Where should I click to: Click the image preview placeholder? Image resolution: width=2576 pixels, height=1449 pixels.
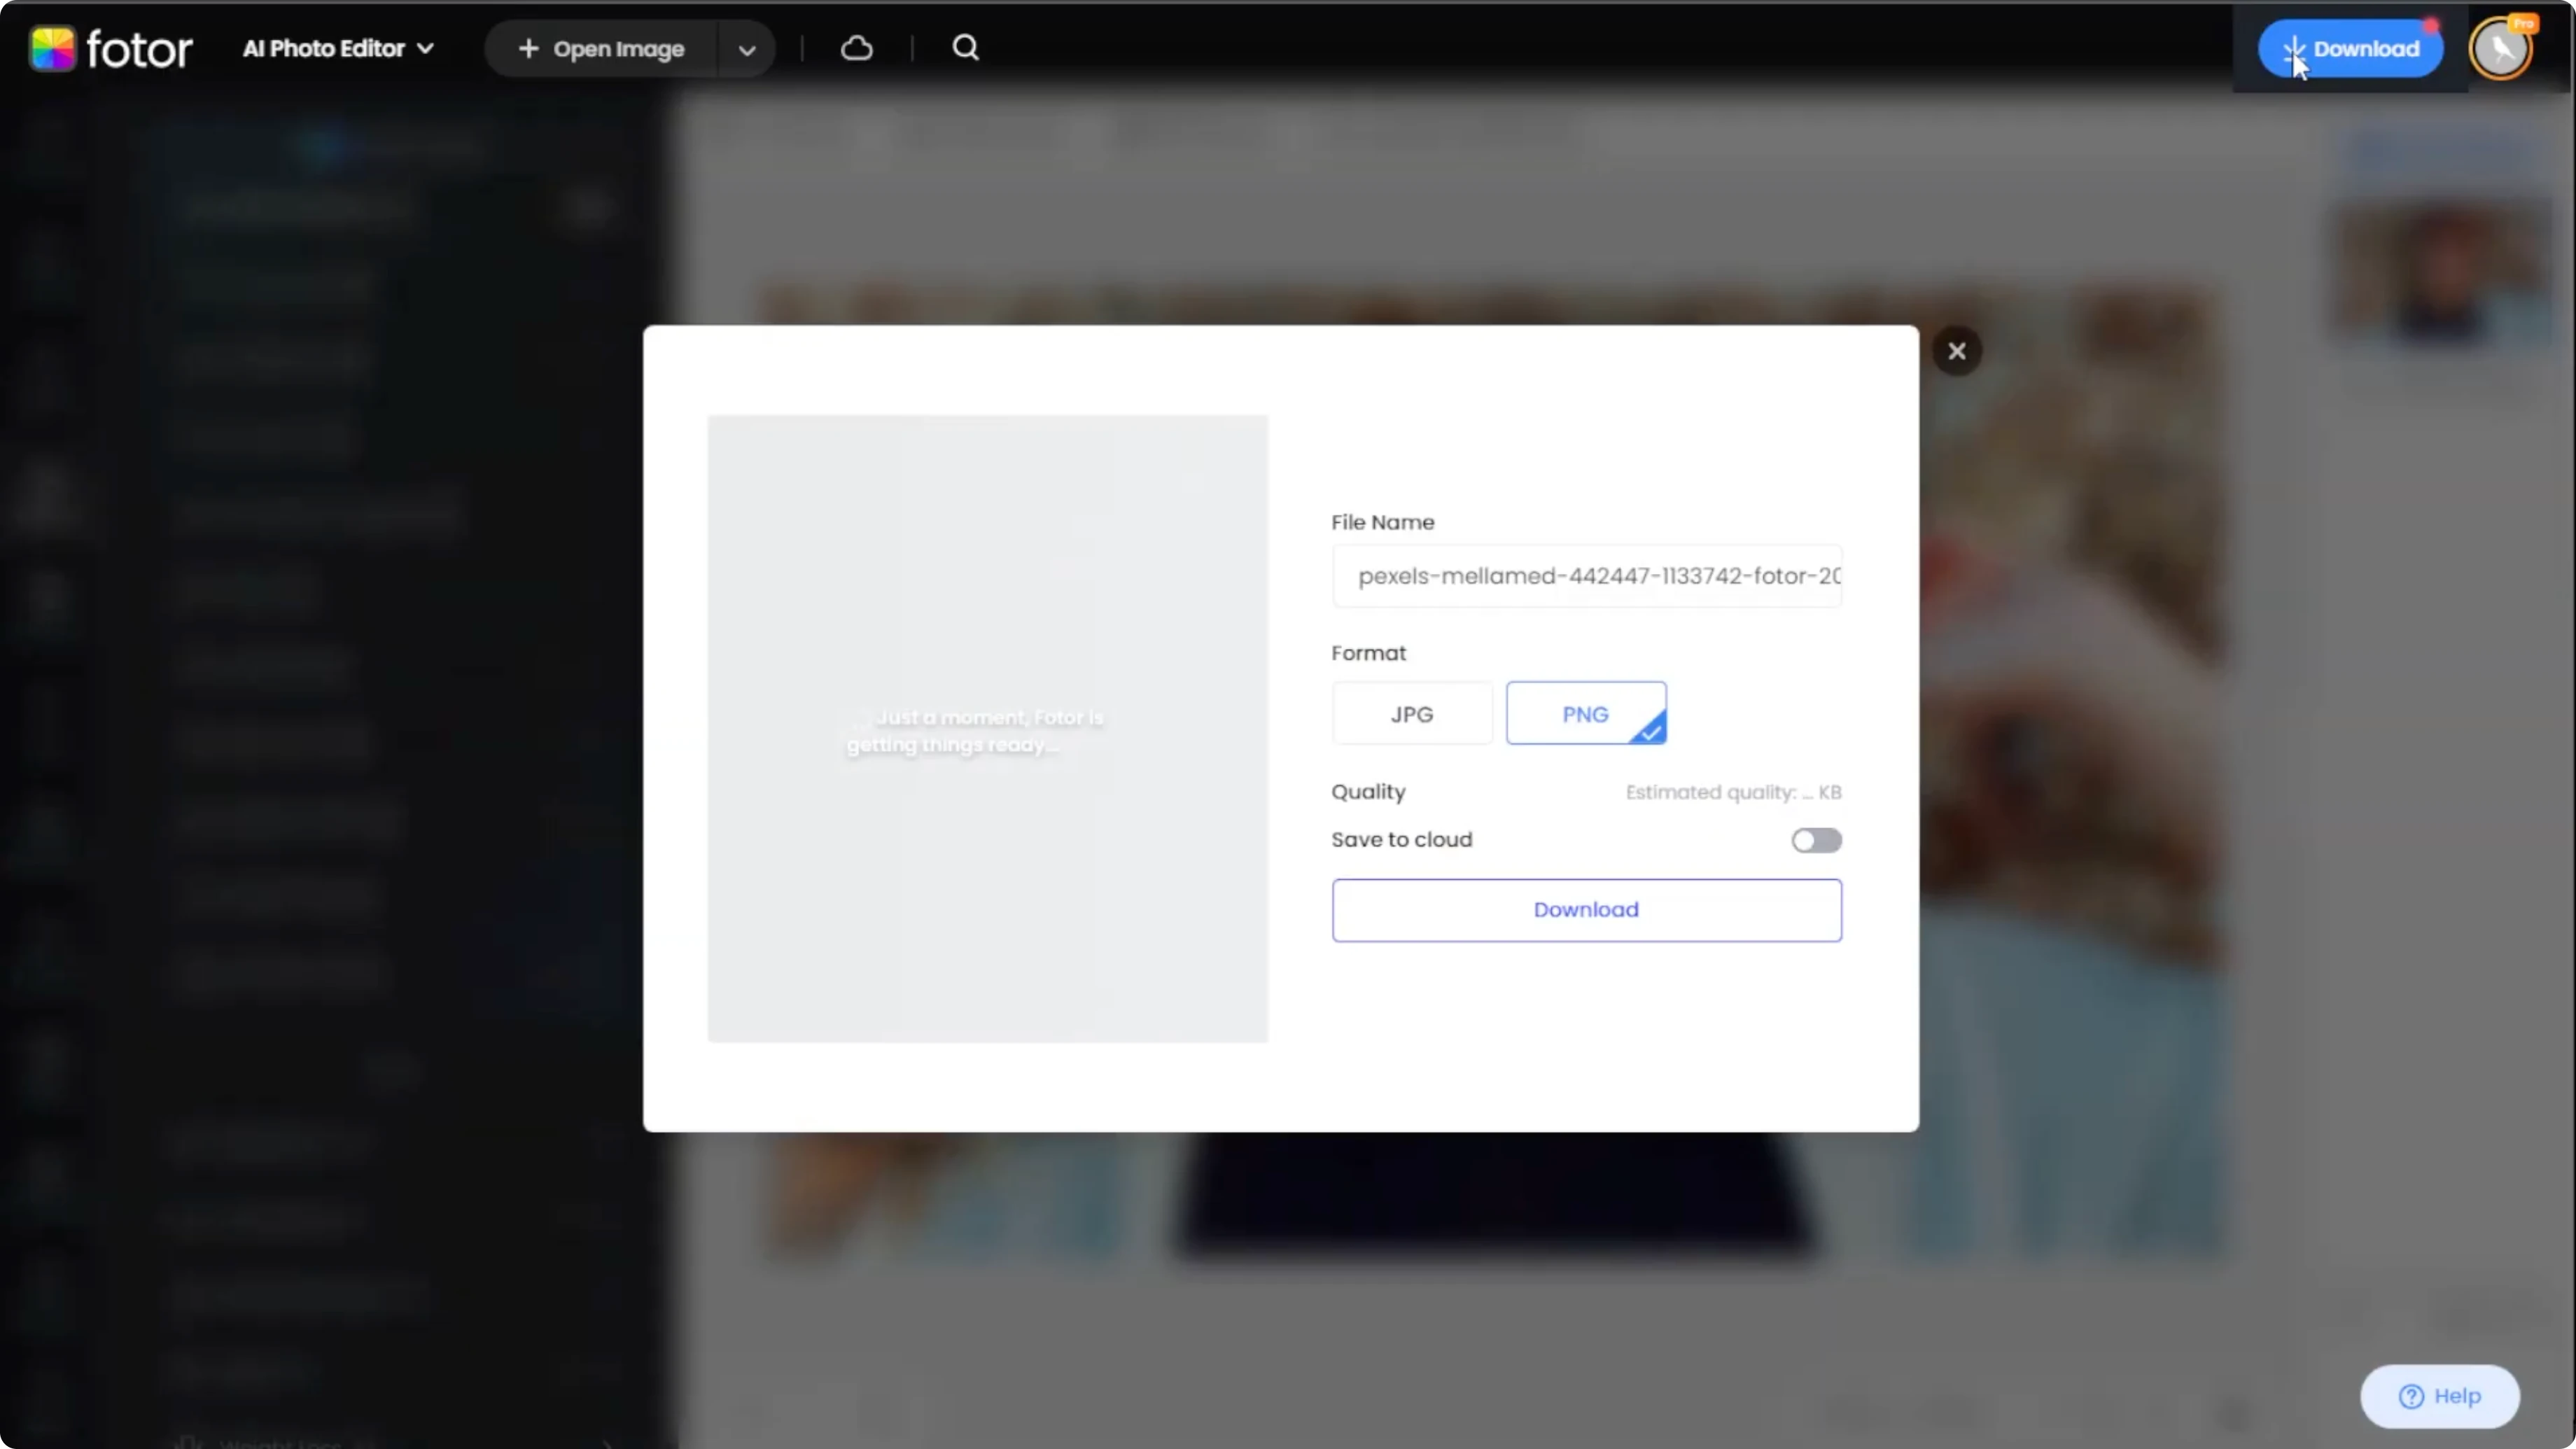[988, 729]
